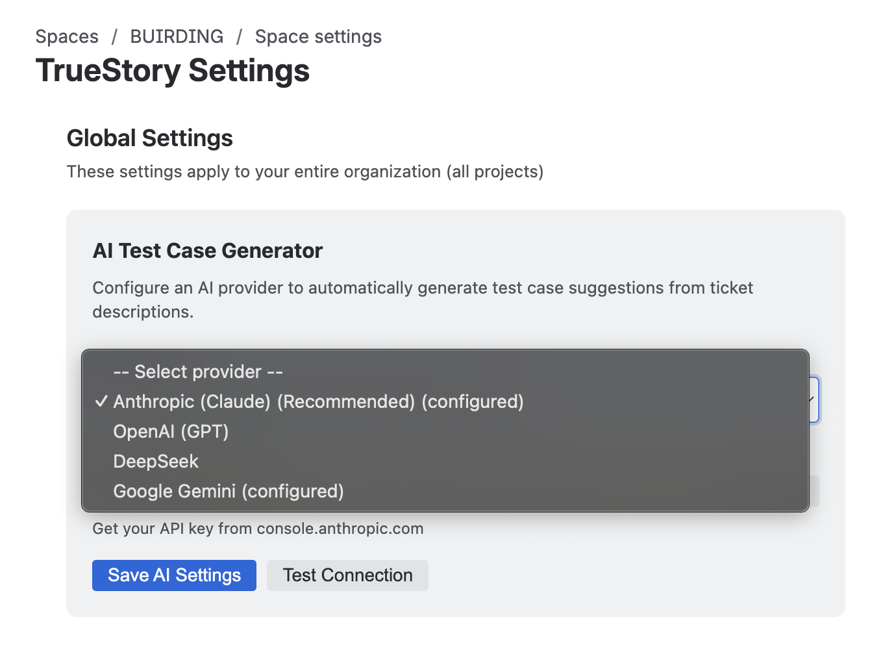This screenshot has height=656, width=883.
Task: Pick OpenAI (GPT) from the list
Action: [445, 431]
